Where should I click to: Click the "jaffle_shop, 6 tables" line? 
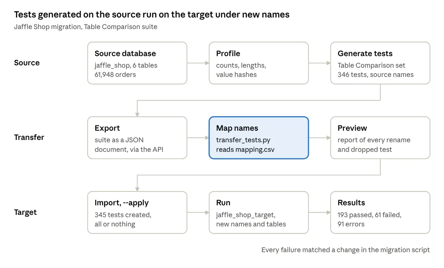(126, 65)
